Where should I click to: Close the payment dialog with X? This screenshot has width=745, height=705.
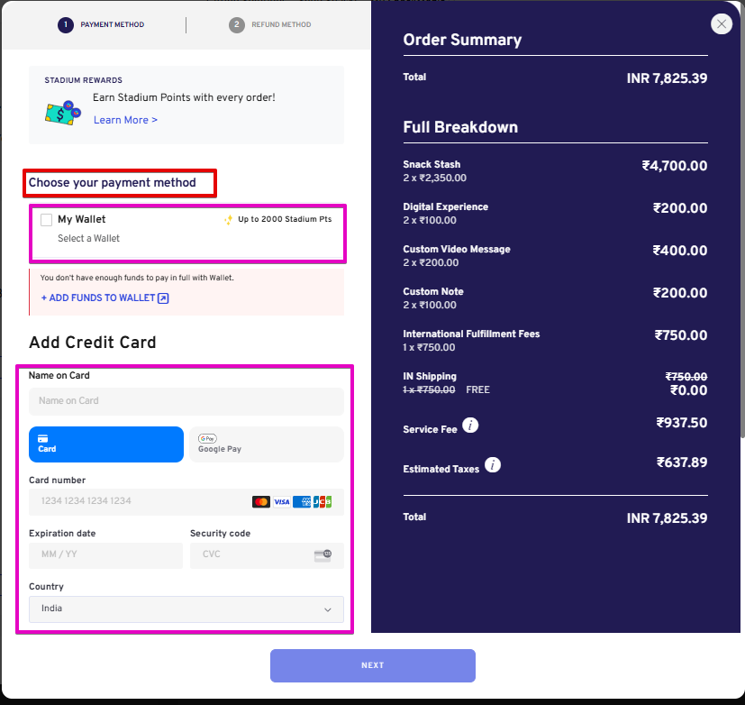[x=722, y=23]
